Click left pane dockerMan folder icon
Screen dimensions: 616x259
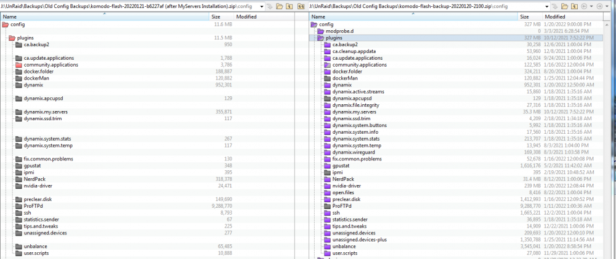coord(19,78)
